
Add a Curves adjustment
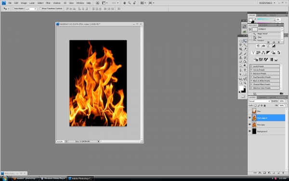pyautogui.click(x=268, y=46)
